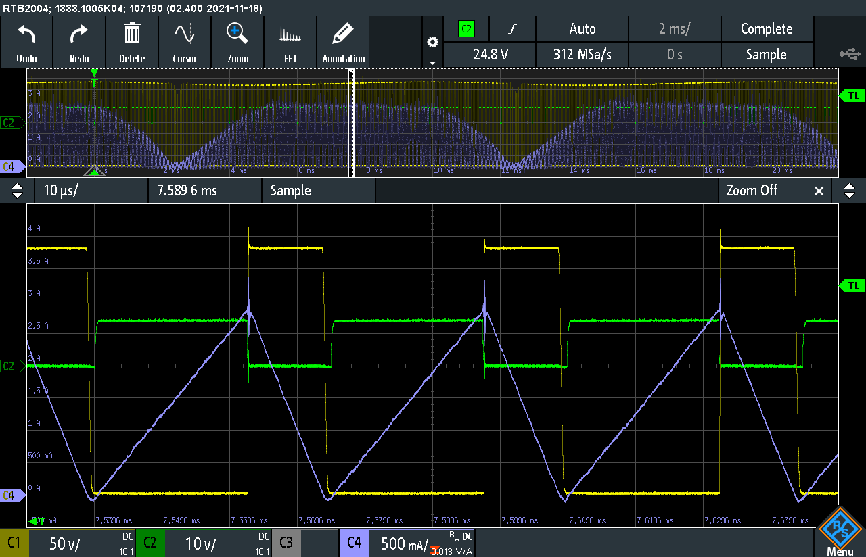Screen dimensions: 866x557
Task: Select trigger source C2 indicator
Action: [x=466, y=29]
